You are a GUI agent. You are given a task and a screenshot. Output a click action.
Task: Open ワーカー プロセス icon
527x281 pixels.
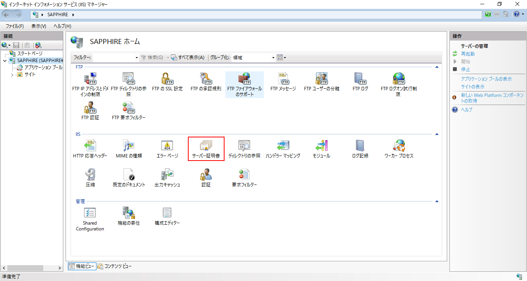(x=399, y=149)
